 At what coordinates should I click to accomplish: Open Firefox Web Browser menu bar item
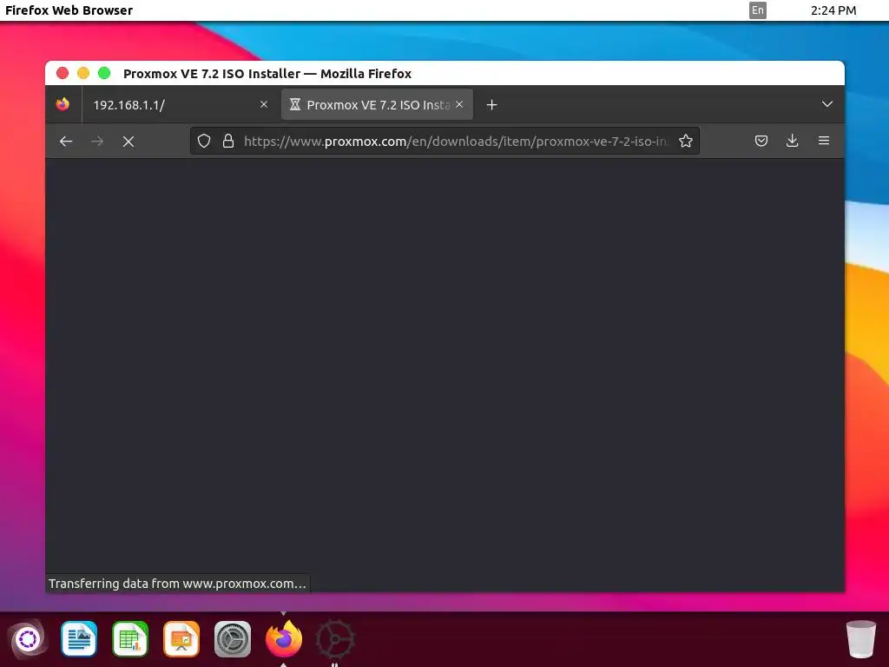(69, 10)
